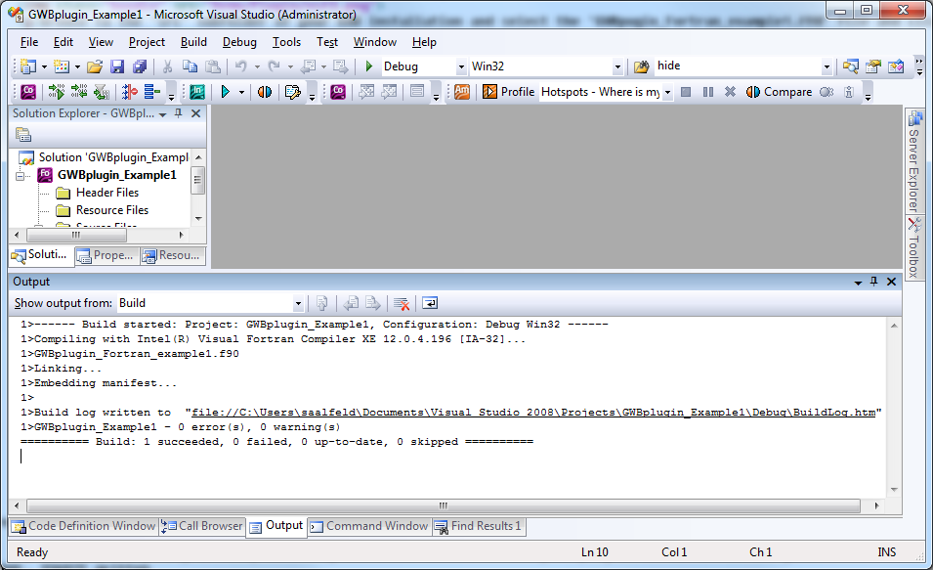933x570 pixels.
Task: Switch to the Command Window tab
Action: [x=369, y=527]
